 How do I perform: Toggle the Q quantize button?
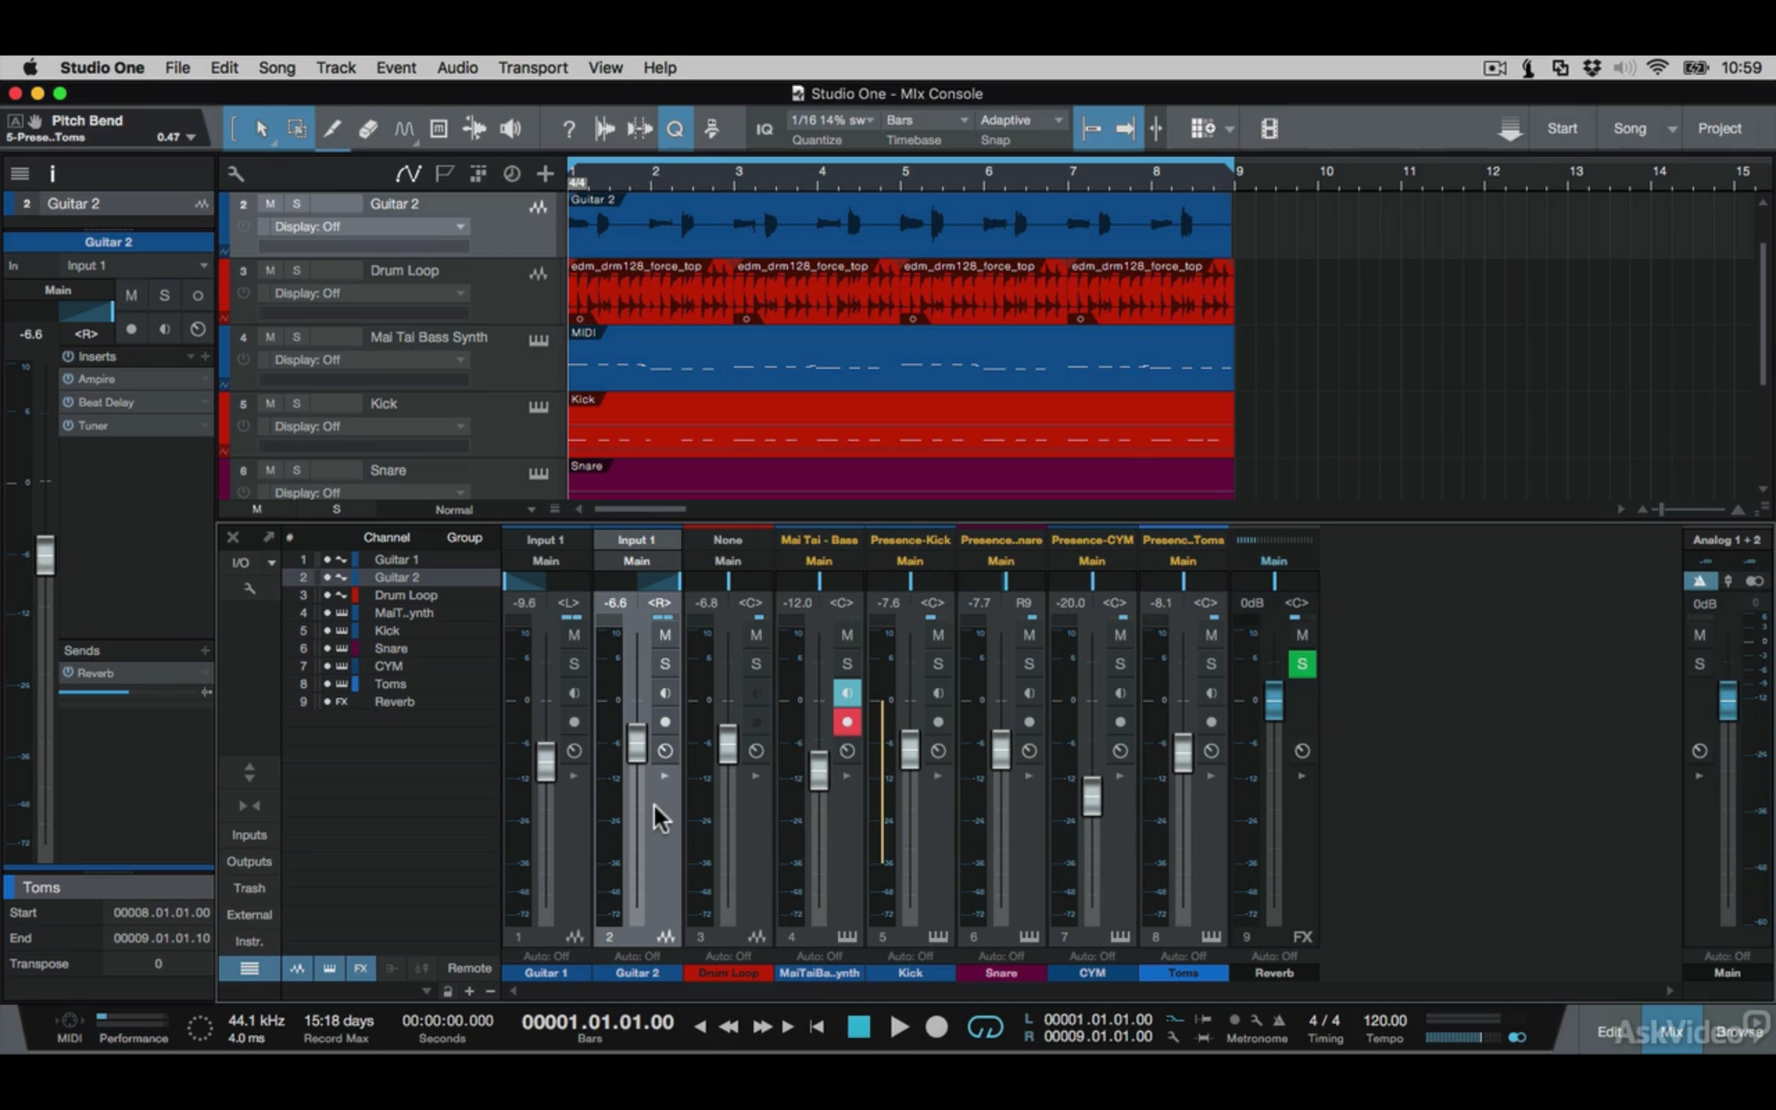coord(675,129)
